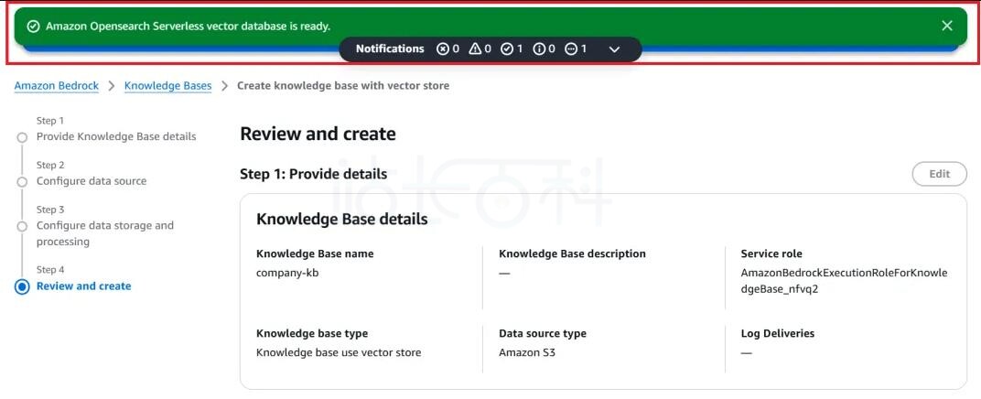Click the info count icon in Notifications
This screenshot has height=399, width=981.
coord(539,49)
